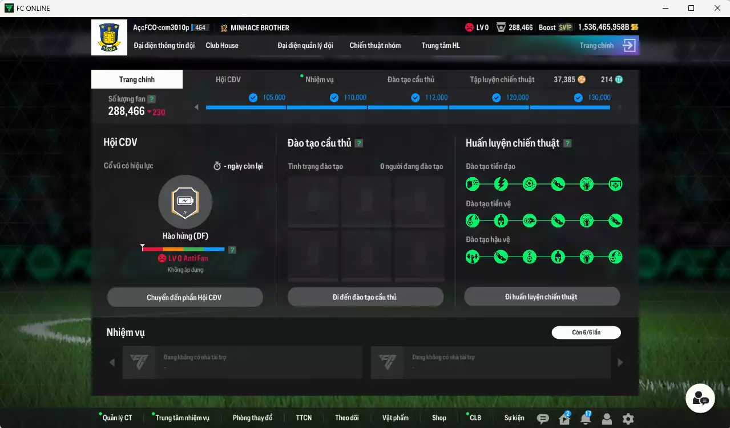Click the Brøndby club crest logo
730x428 pixels.
pos(109,38)
